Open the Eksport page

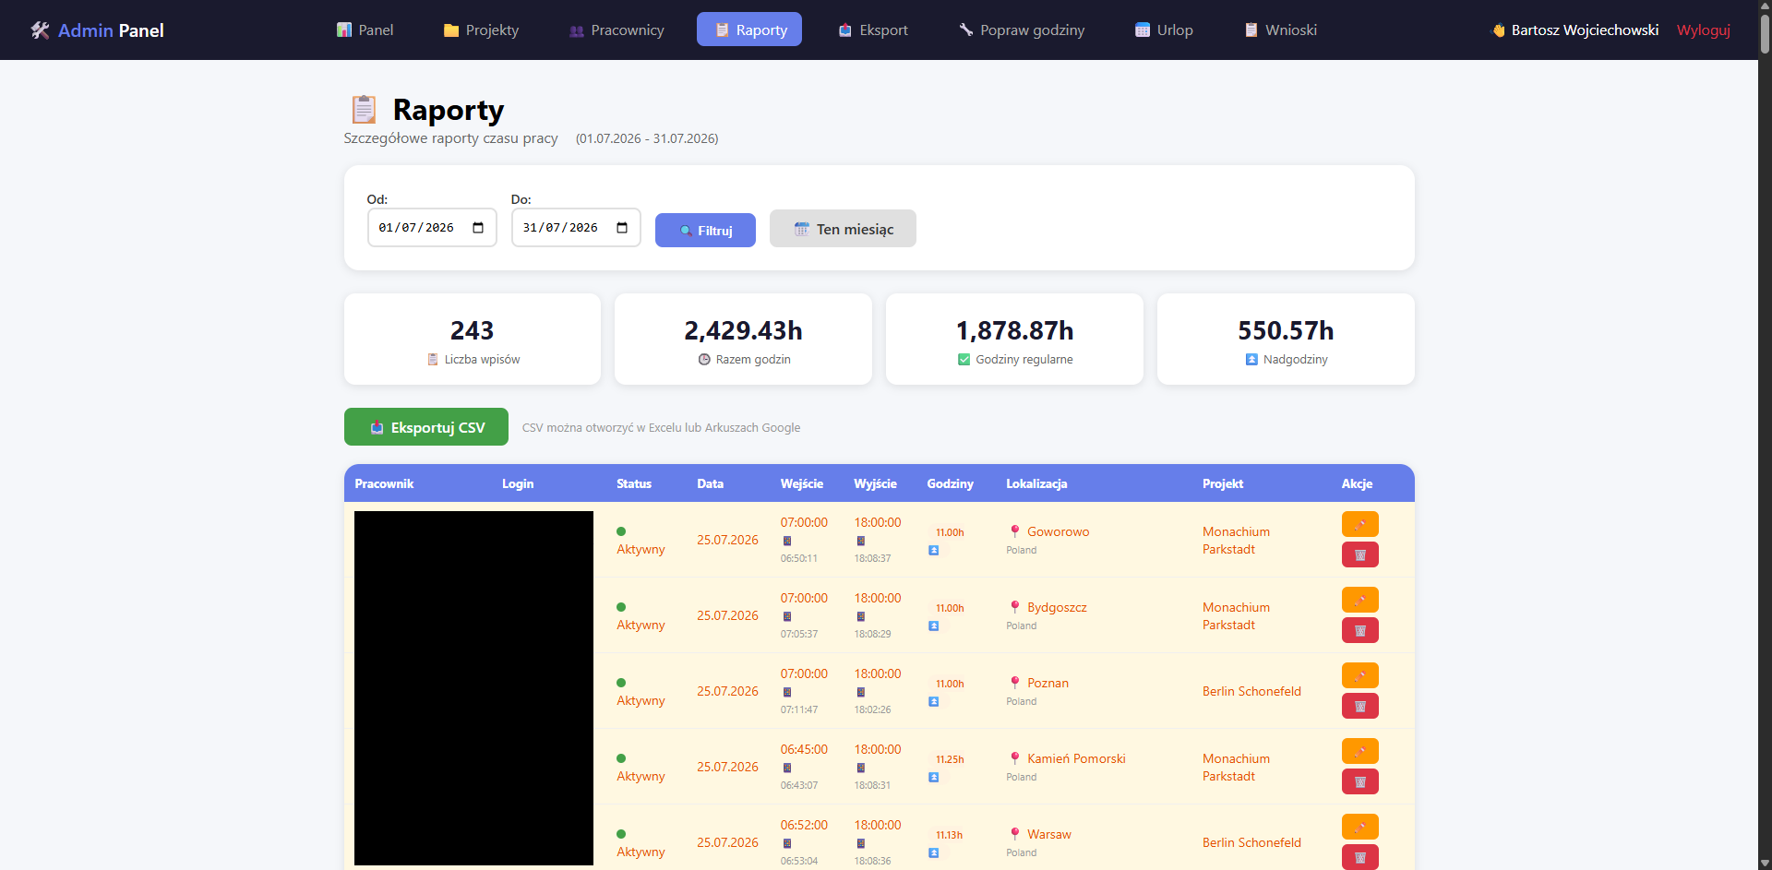(873, 30)
